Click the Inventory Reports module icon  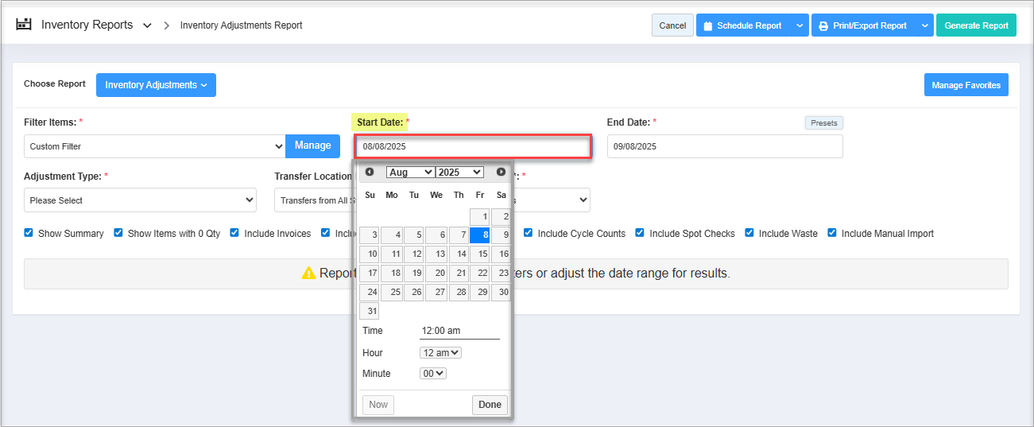point(25,25)
